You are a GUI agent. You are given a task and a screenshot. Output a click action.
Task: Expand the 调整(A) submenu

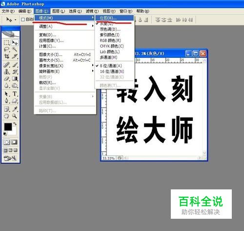click(x=64, y=26)
